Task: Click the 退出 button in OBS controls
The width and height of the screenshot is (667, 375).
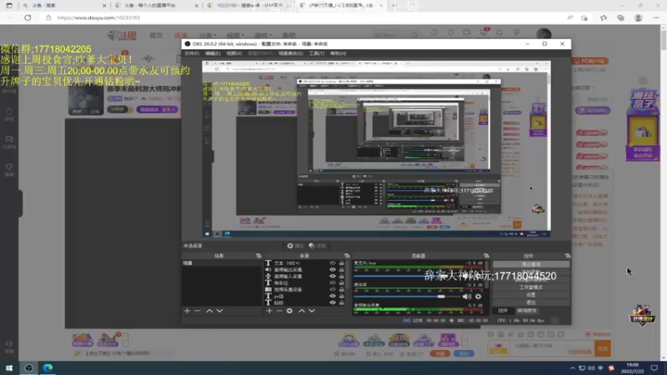Action: [x=531, y=302]
